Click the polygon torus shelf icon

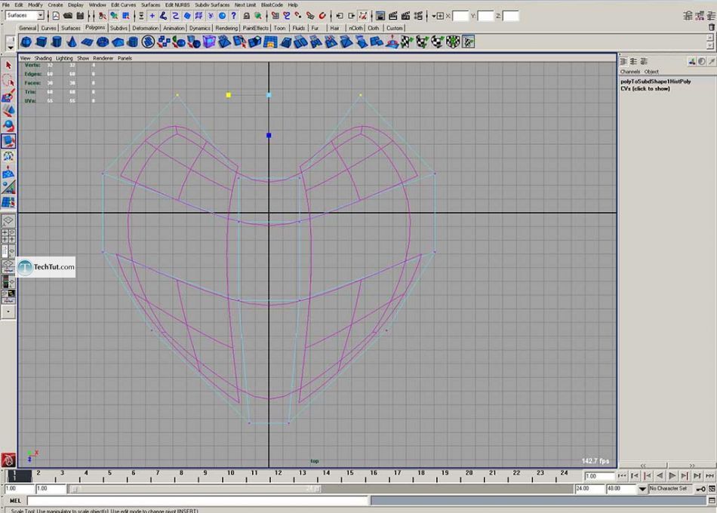tap(103, 42)
